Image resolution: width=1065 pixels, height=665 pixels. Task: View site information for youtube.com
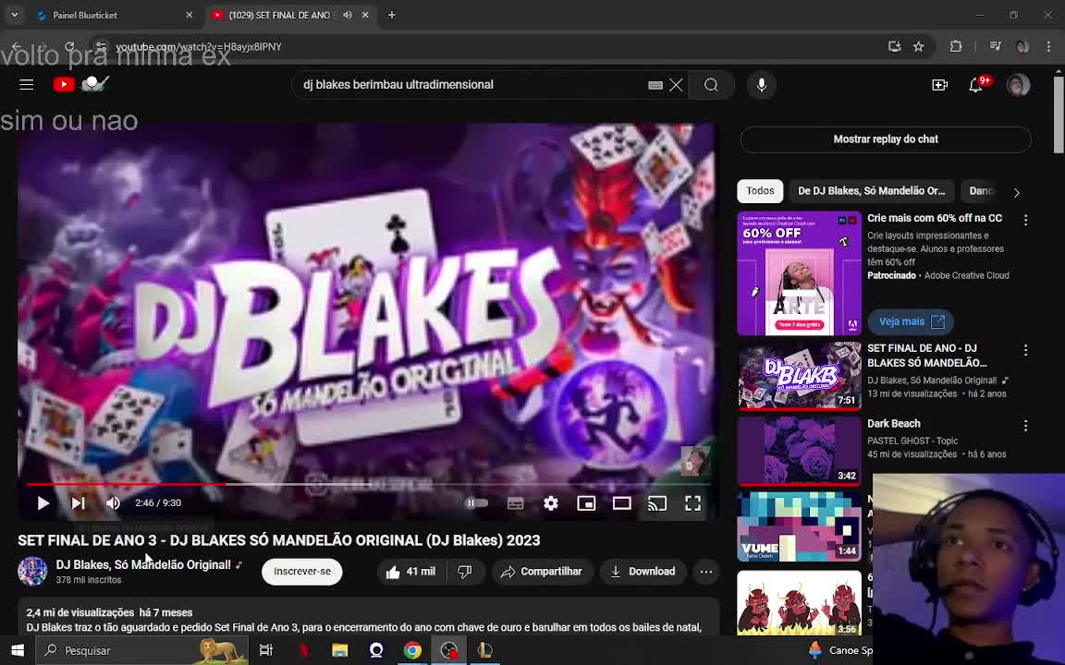click(101, 47)
